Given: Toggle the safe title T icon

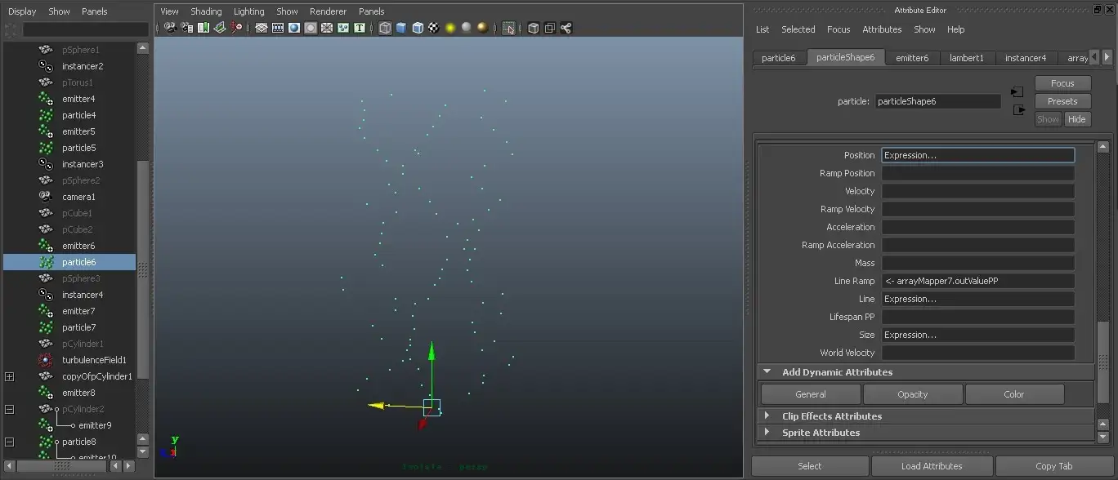Looking at the screenshot, I should (x=360, y=28).
